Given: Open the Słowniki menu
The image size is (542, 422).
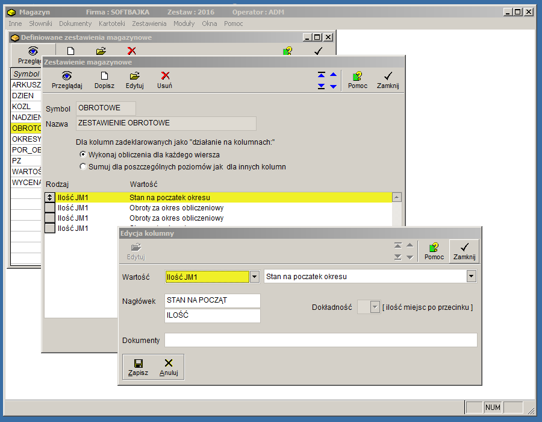Looking at the screenshot, I should [x=40, y=24].
